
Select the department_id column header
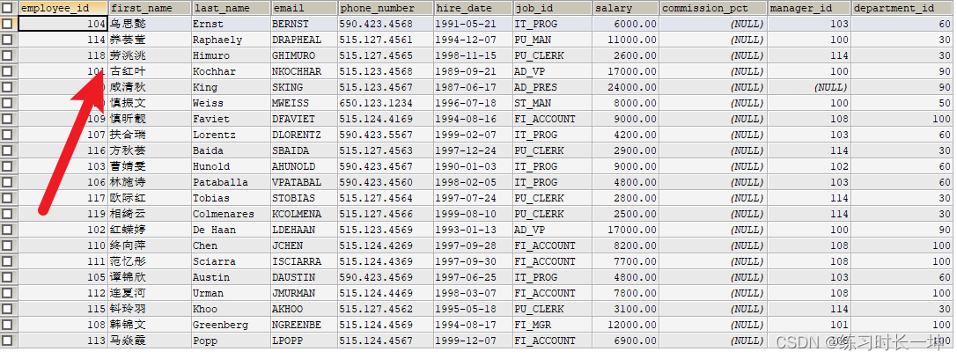(902, 8)
